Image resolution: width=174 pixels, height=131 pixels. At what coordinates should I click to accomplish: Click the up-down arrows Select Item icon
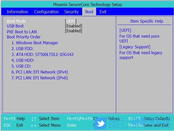tap(34, 119)
